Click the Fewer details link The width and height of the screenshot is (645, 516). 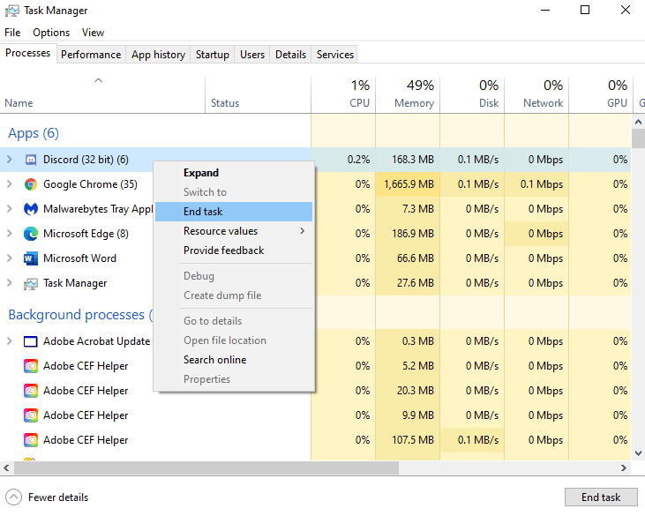tap(58, 497)
